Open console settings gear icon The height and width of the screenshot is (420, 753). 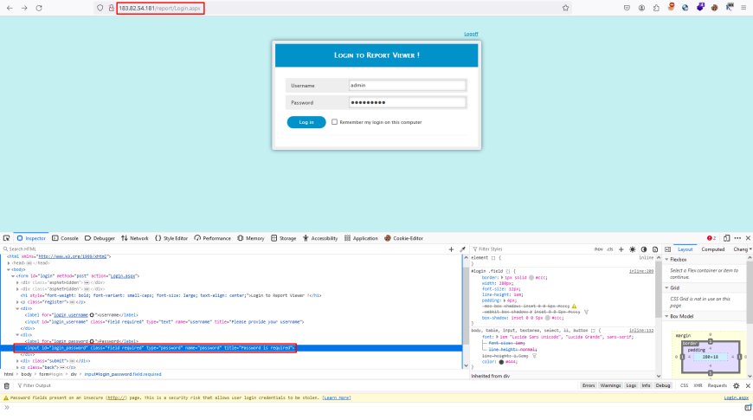pos(736,385)
